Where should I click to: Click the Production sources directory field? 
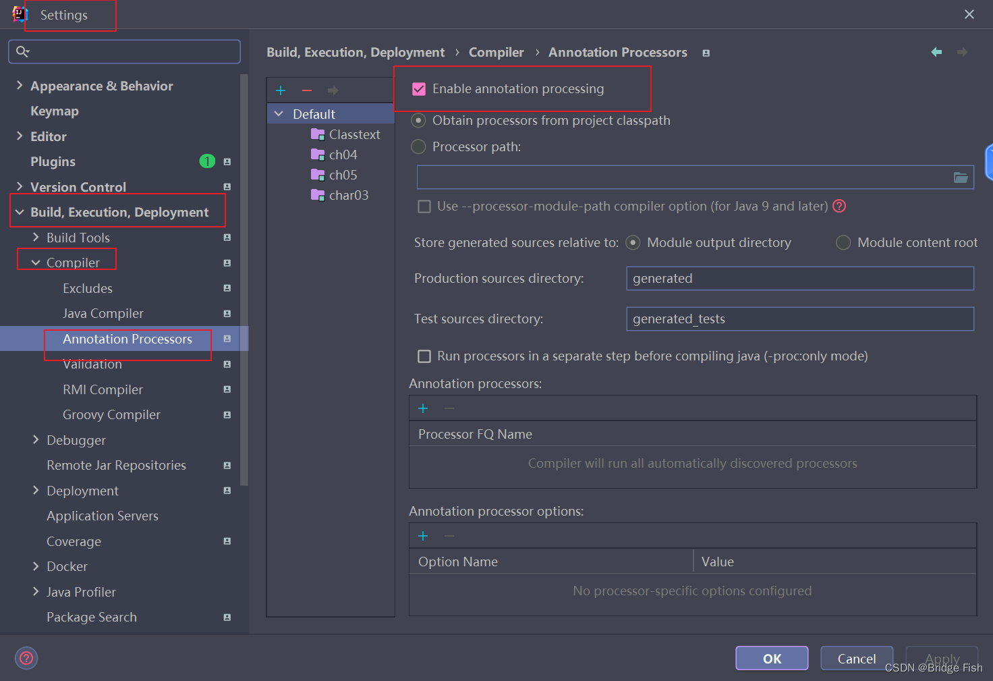[799, 278]
